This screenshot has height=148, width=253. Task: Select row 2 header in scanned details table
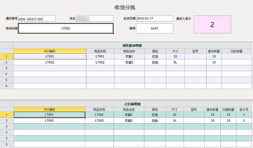[x=7, y=121]
